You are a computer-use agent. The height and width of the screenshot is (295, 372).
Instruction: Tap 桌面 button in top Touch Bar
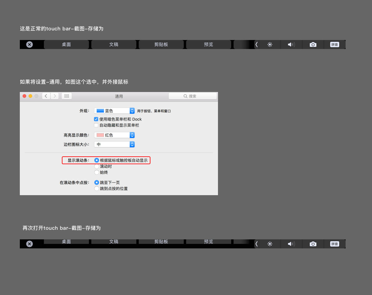tap(66, 45)
